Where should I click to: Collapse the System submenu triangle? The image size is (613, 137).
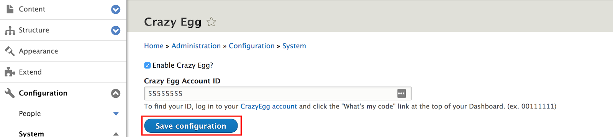coord(116,134)
